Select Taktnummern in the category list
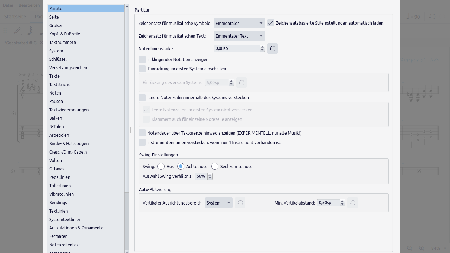 (x=63, y=43)
